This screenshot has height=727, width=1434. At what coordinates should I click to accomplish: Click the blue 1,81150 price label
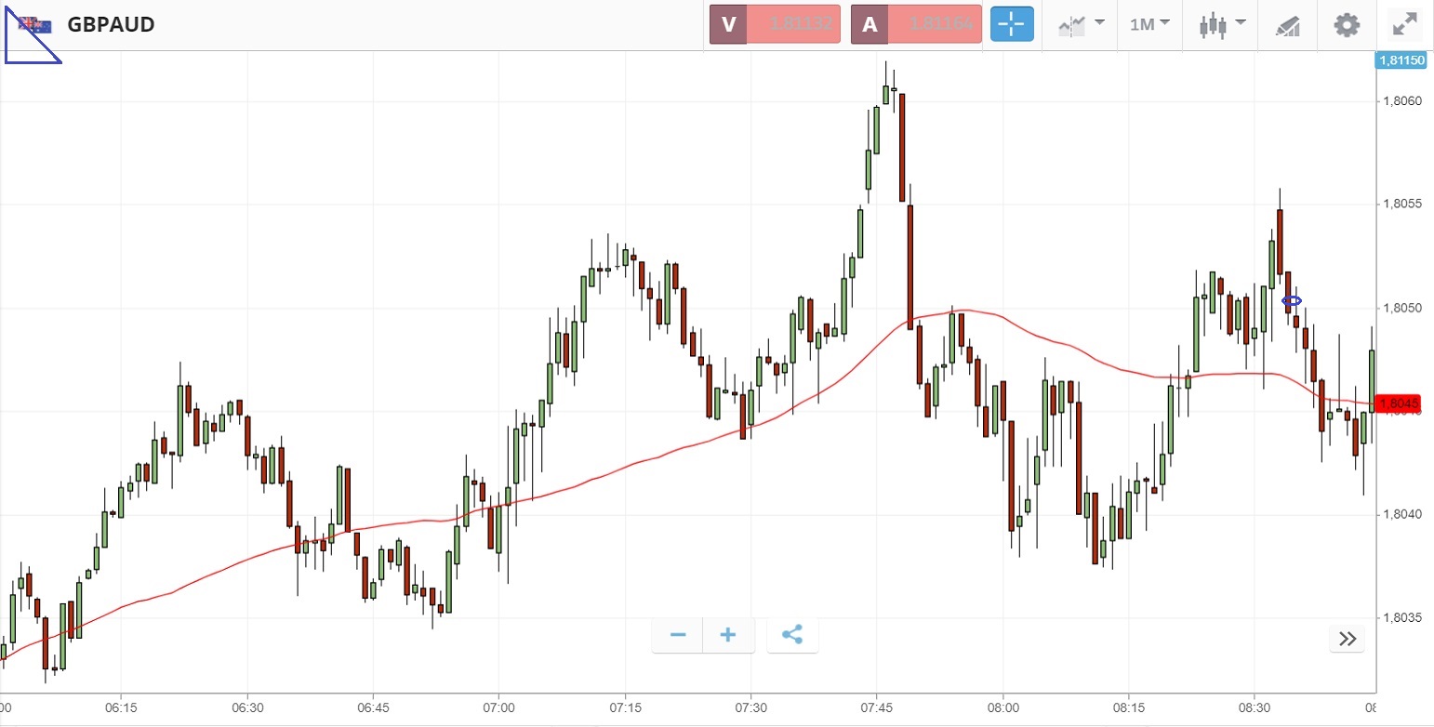coord(1401,60)
